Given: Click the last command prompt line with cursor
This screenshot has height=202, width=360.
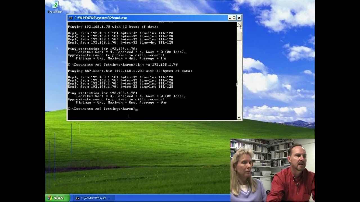Looking at the screenshot, I should [x=103, y=109].
